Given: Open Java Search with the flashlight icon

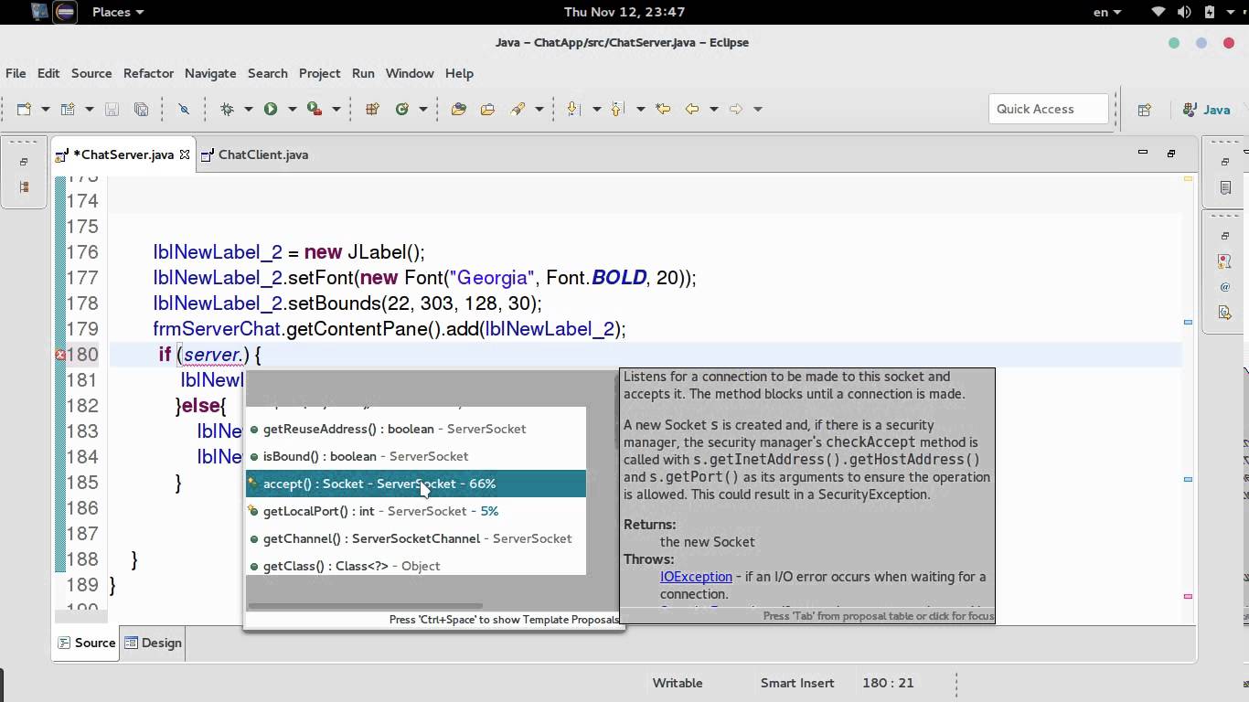Looking at the screenshot, I should [518, 109].
